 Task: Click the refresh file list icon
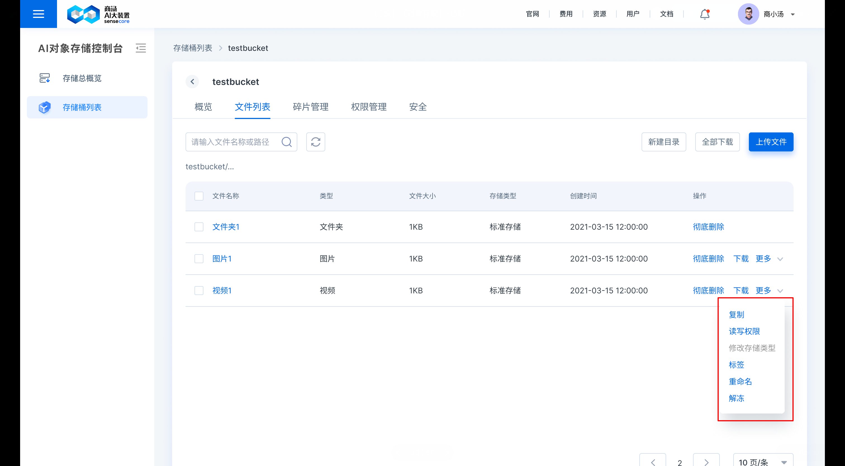click(x=315, y=142)
